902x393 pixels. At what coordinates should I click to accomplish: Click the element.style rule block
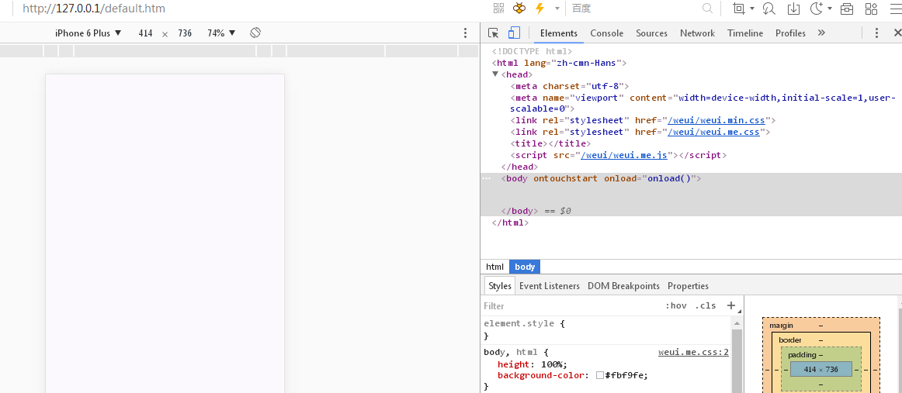[x=606, y=329]
